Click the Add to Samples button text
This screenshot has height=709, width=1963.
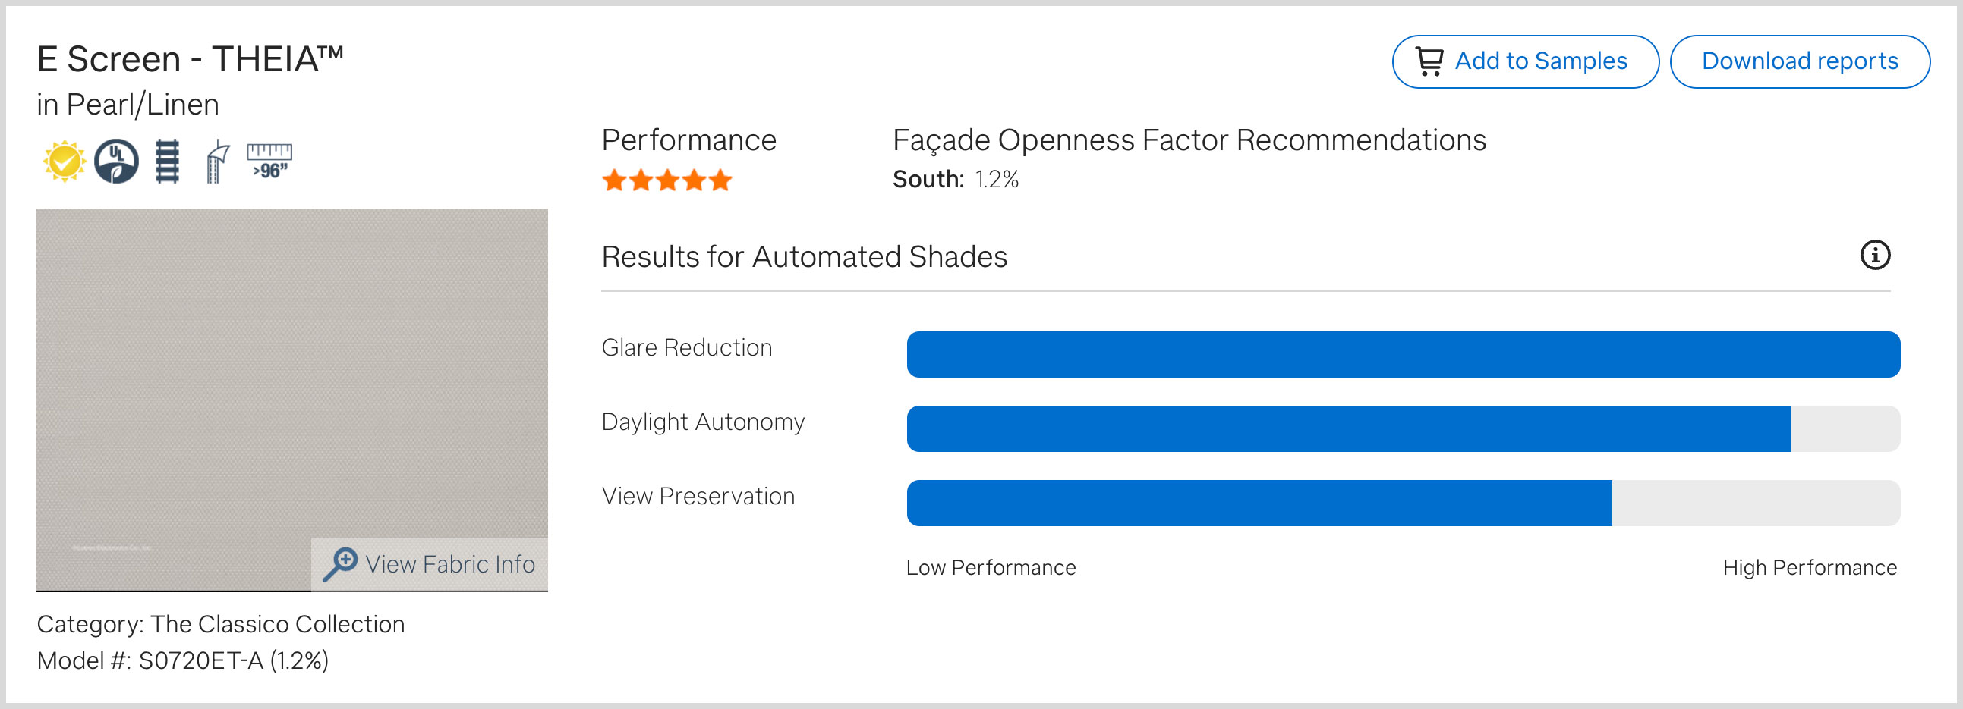(1541, 61)
